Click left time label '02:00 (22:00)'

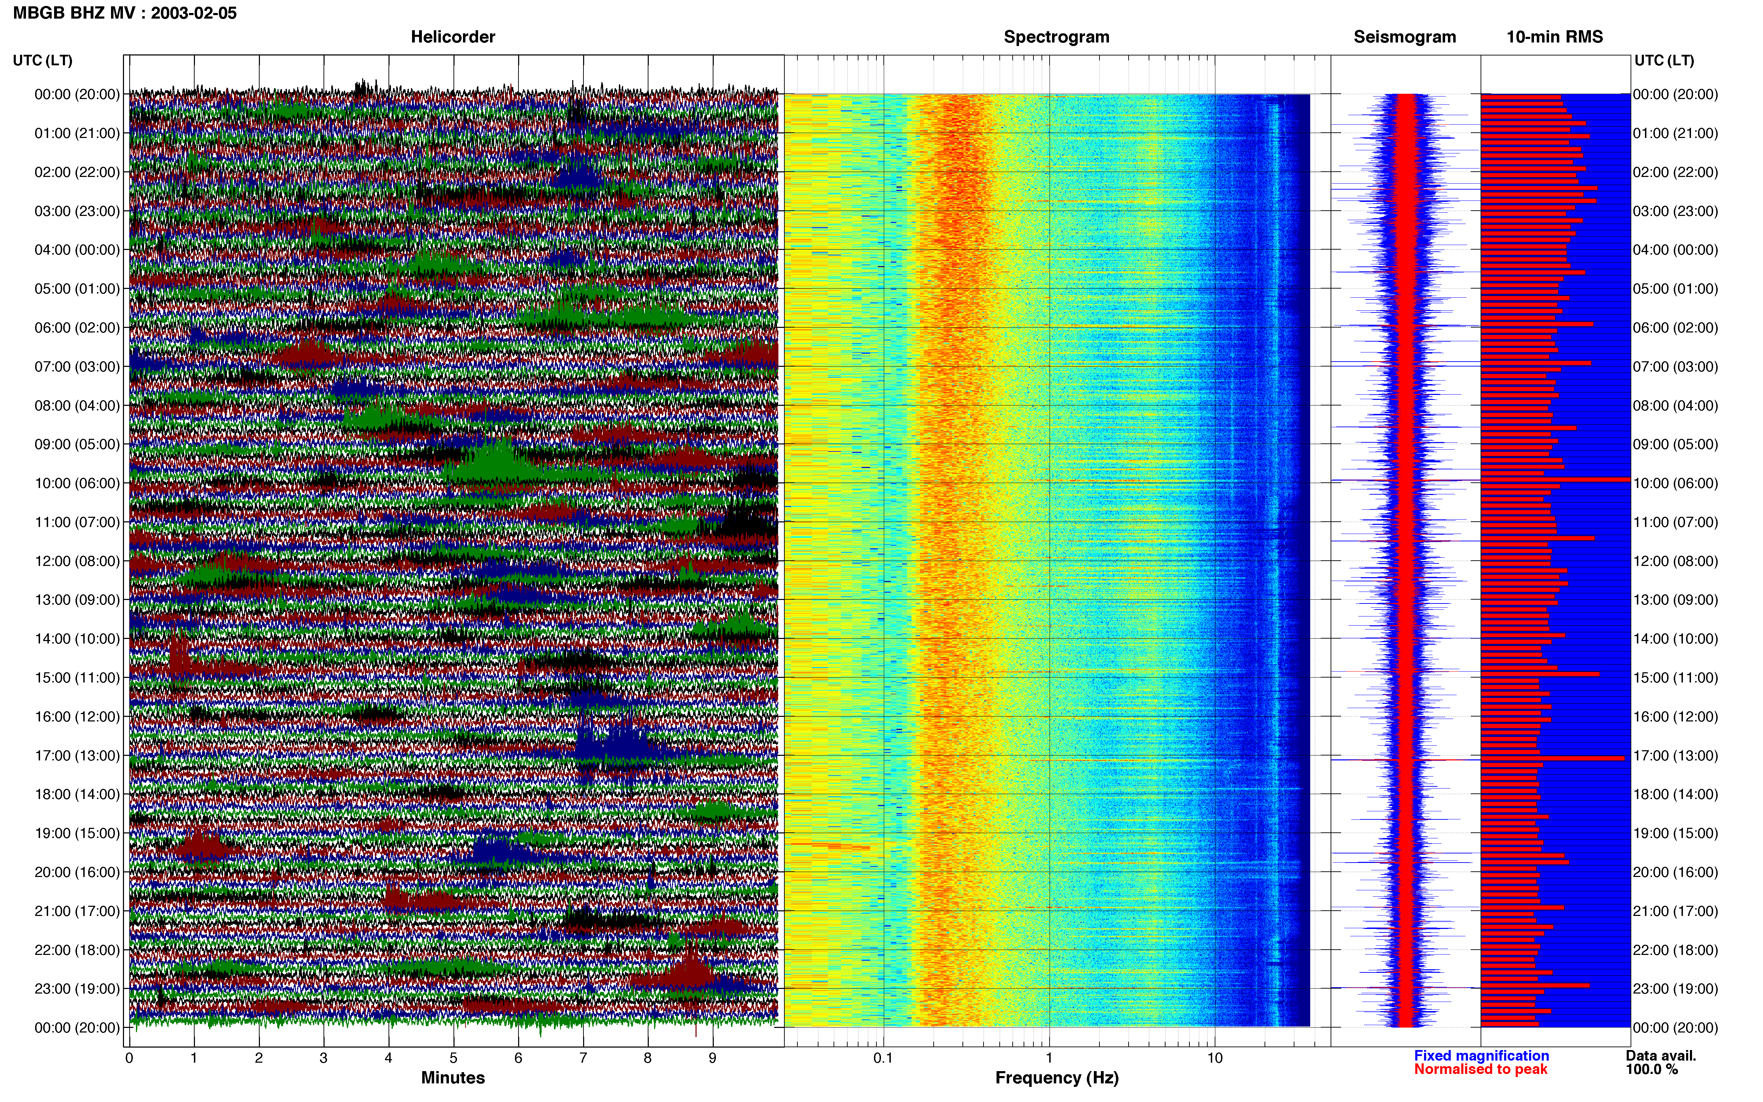click(77, 172)
